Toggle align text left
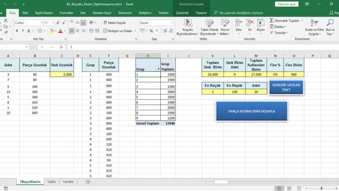 point(72,31)
